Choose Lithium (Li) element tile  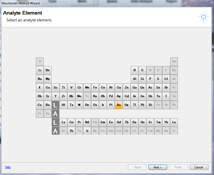[x=40, y=70]
